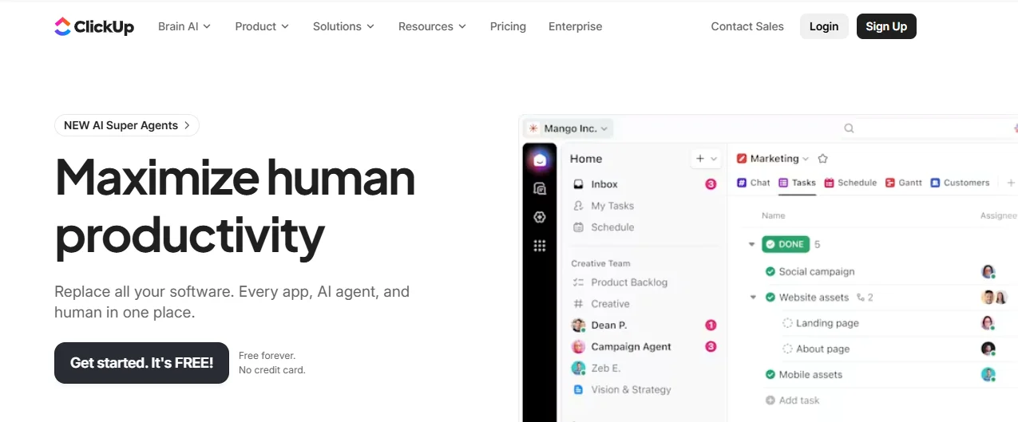Click Dean P.'s avatar
The height and width of the screenshot is (422, 1018).
click(579, 325)
